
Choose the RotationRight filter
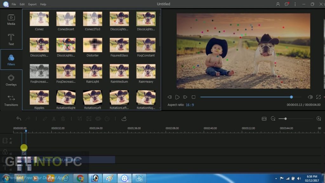click(x=66, y=98)
